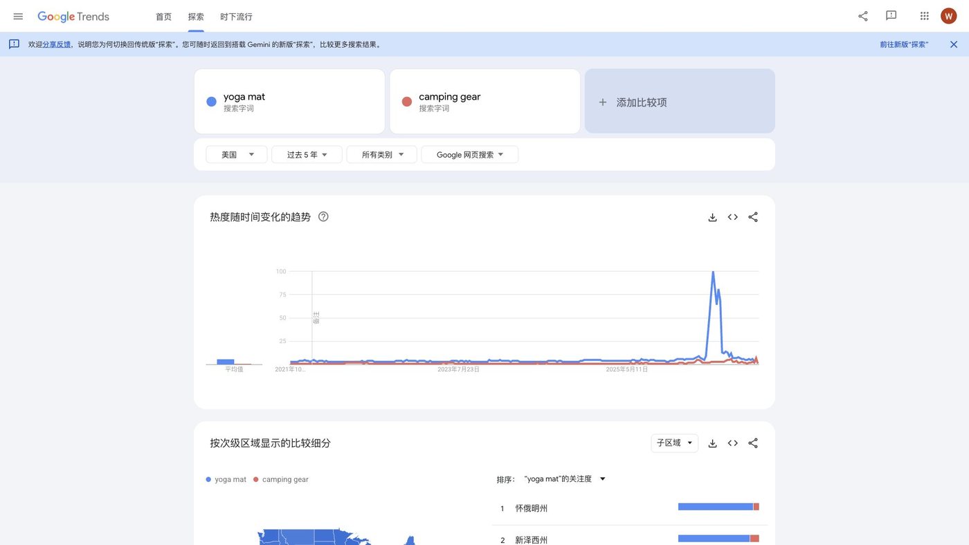
Task: Click the peak of the yoga mat line
Action: (x=713, y=272)
